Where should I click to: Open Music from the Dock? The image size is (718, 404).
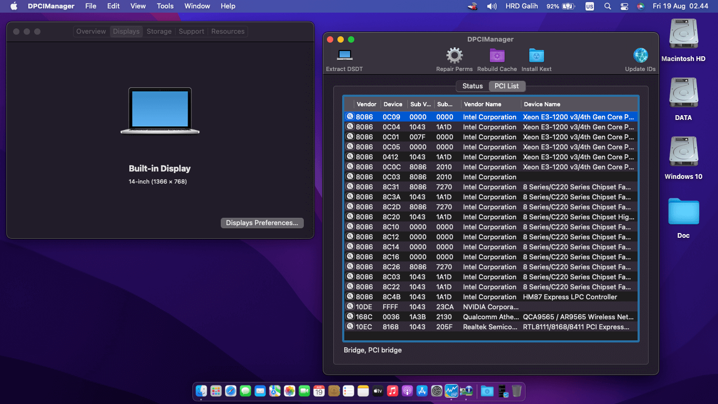click(x=393, y=391)
